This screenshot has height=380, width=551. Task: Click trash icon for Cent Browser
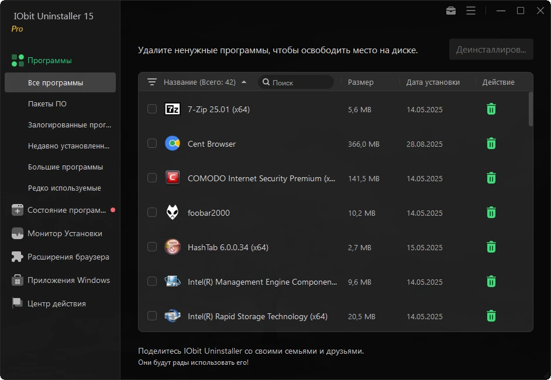491,144
